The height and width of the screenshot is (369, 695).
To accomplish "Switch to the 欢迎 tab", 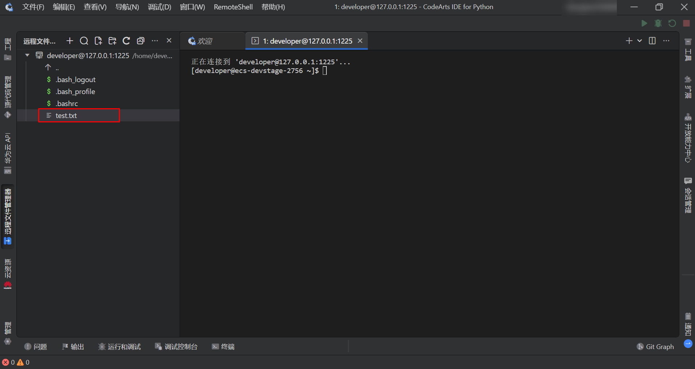I will coord(212,41).
